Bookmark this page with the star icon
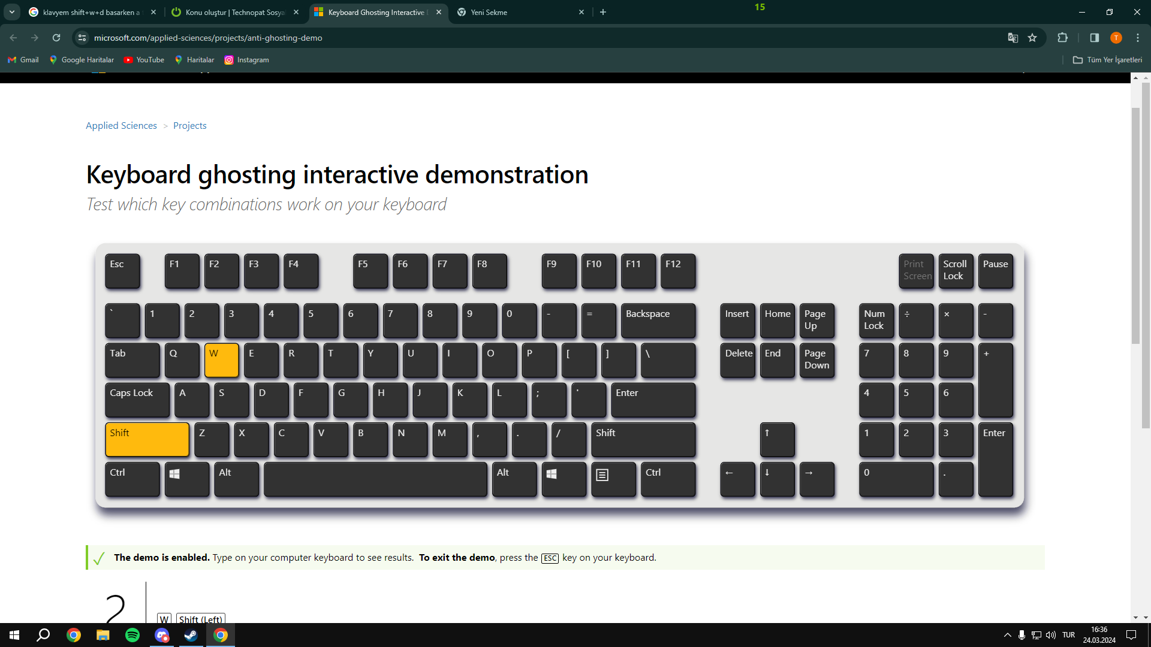This screenshot has height=647, width=1151. coord(1032,38)
